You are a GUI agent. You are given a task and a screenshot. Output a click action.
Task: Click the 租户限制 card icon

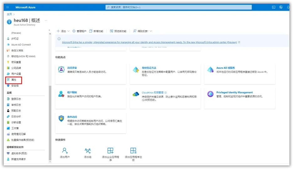pos(61,94)
